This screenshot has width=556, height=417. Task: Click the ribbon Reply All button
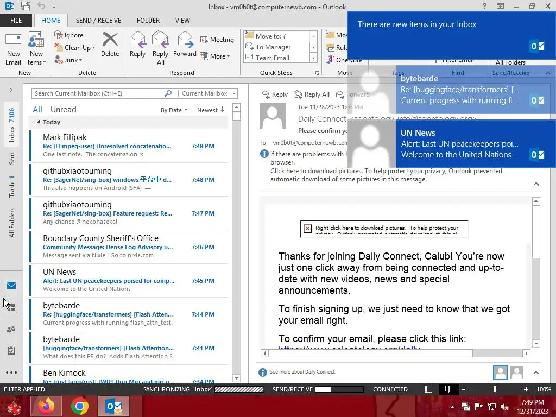(160, 48)
